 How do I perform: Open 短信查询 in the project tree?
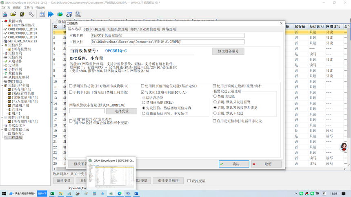click(15, 53)
